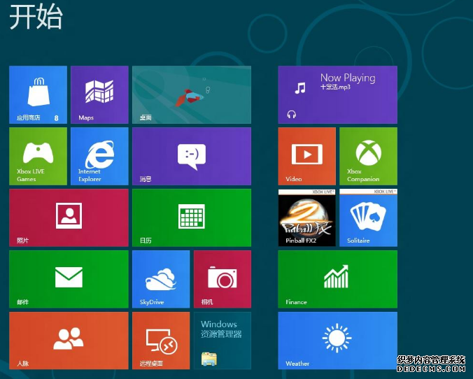Open the 桌面 Desktop tile with fish
473x379 pixels.
tap(192, 94)
